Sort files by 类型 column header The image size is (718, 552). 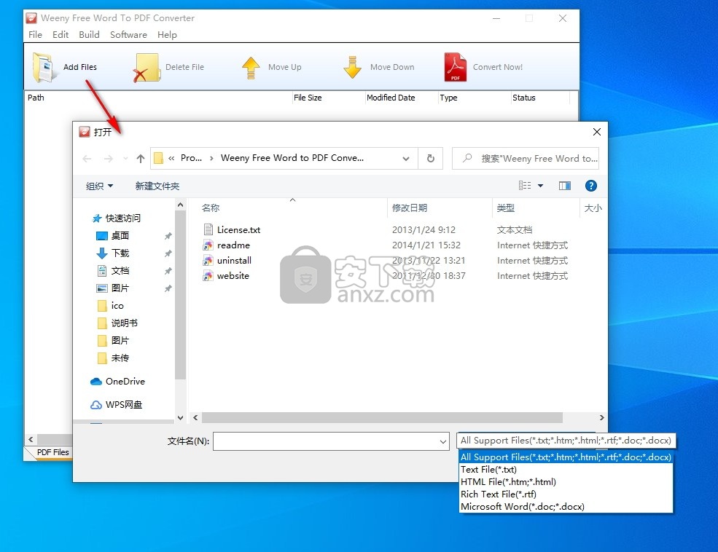tap(506, 208)
